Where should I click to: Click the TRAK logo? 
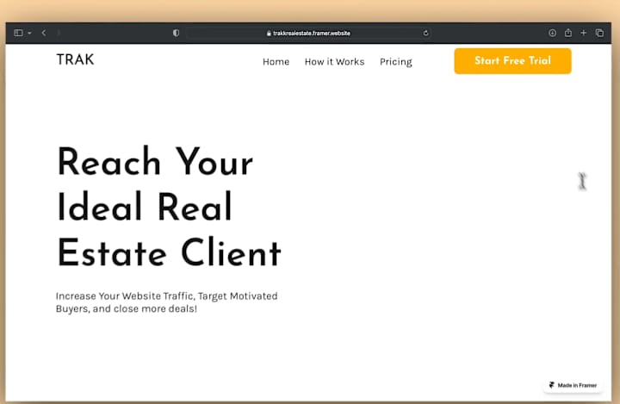(75, 59)
